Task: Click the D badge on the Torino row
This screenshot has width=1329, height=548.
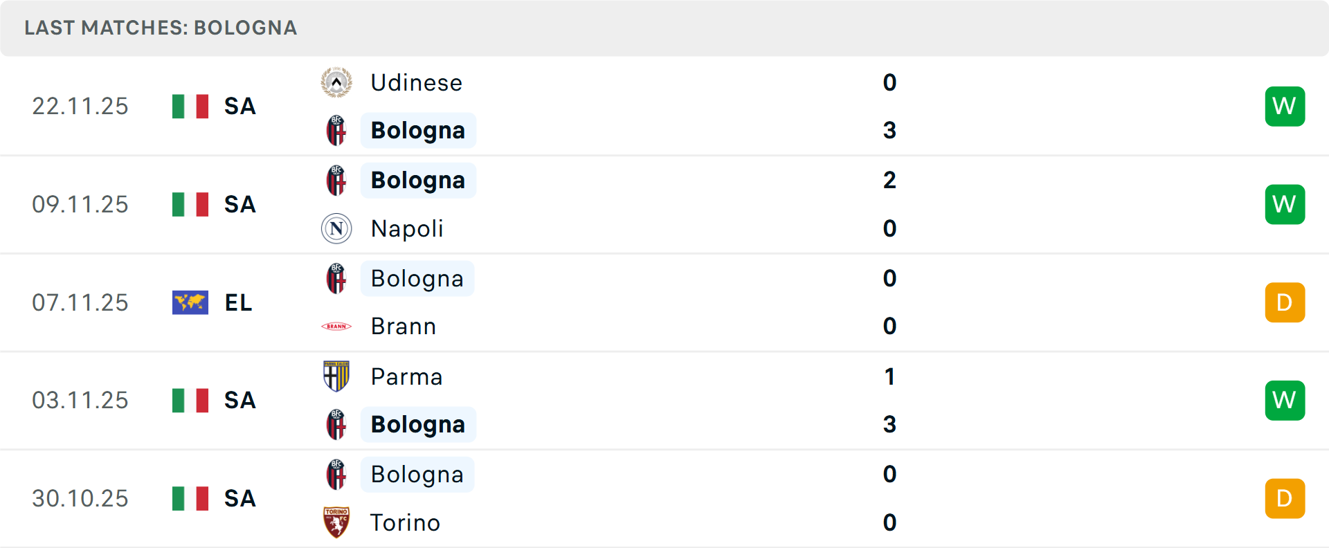Action: pos(1285,497)
